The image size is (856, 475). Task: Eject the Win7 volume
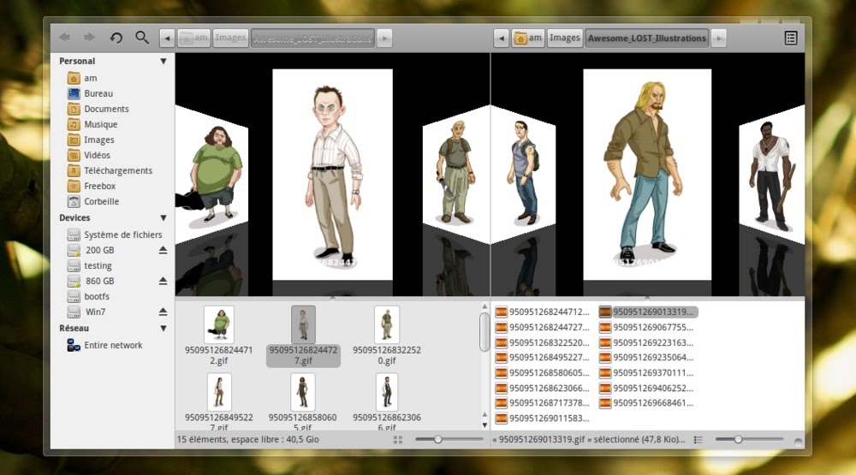(163, 312)
